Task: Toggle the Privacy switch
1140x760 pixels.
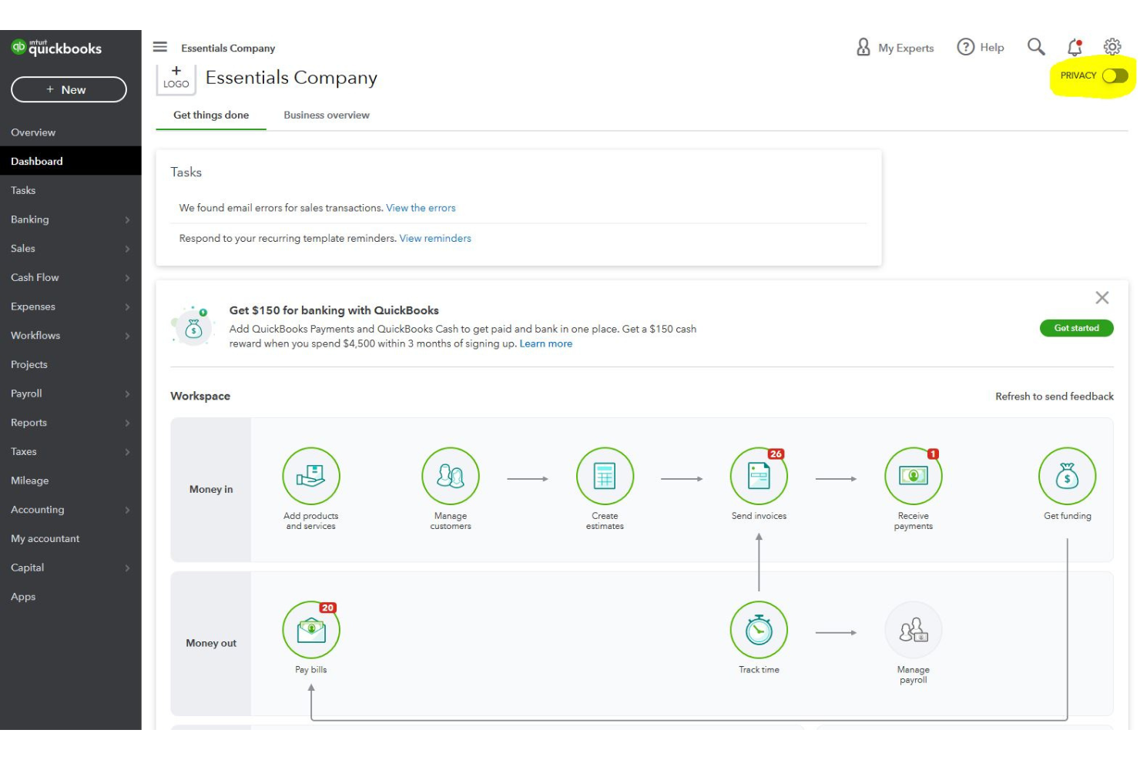Action: [1115, 75]
